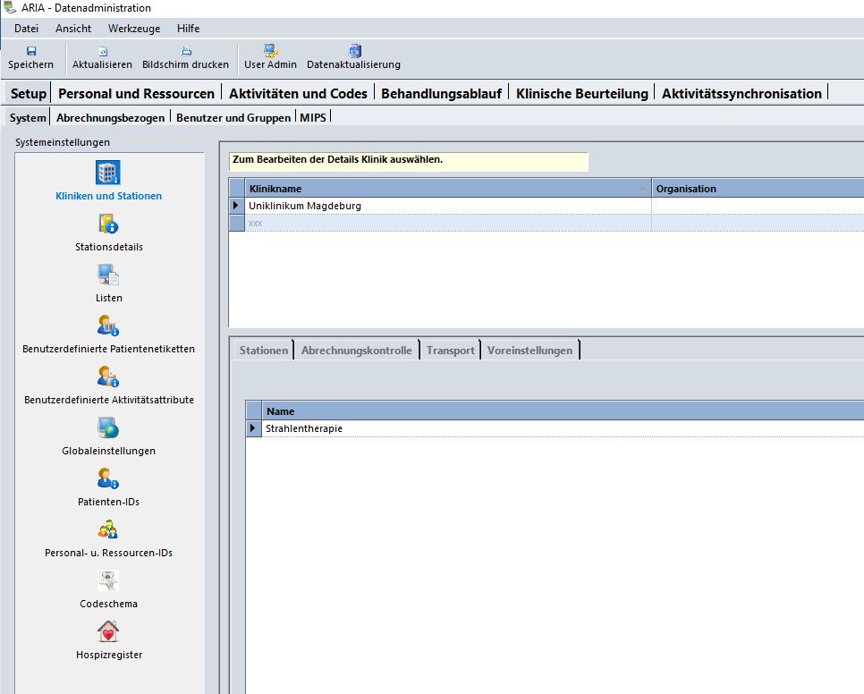Open User Admin from toolbar

270,52
